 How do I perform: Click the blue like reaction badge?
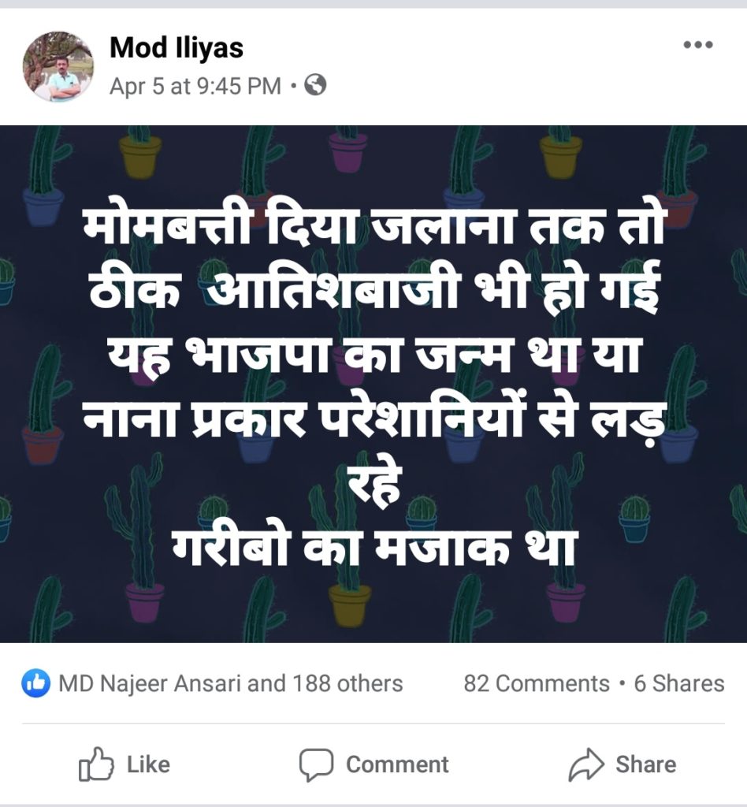coord(36,683)
